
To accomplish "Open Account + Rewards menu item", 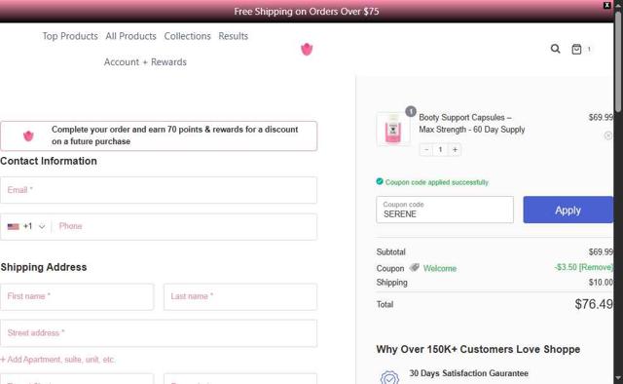I will [145, 62].
